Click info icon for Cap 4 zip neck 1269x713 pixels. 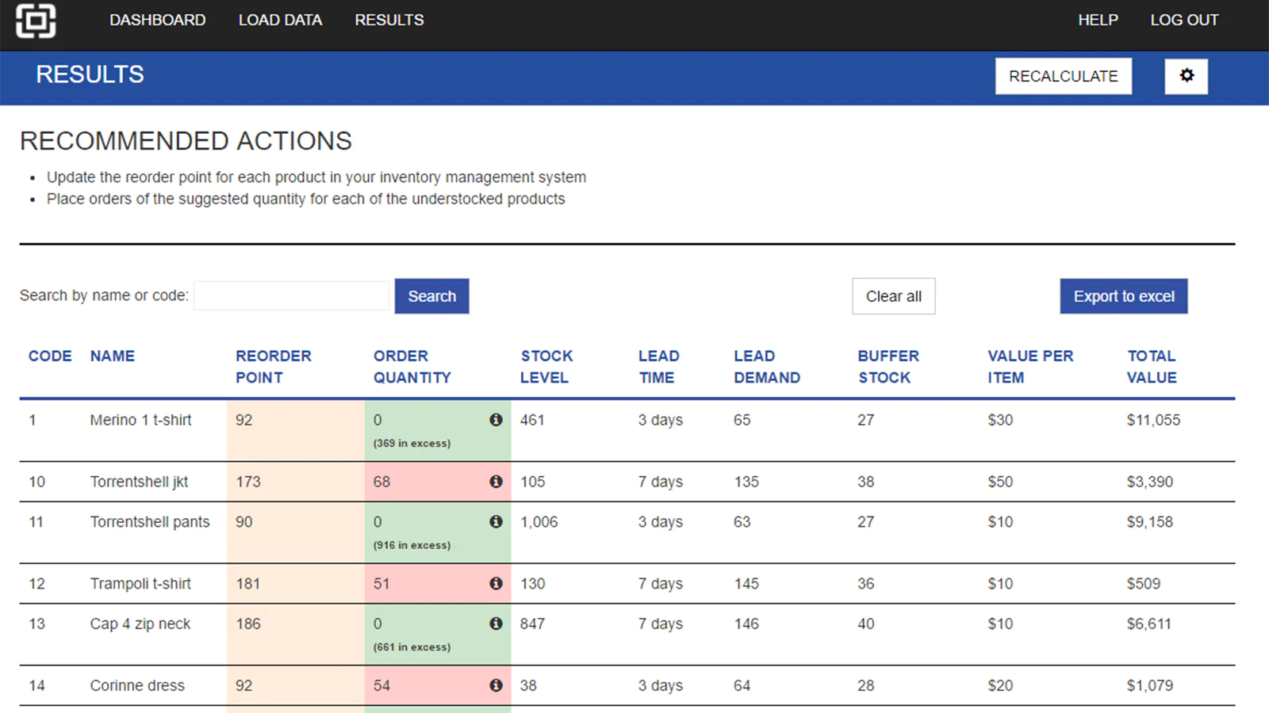coord(496,624)
